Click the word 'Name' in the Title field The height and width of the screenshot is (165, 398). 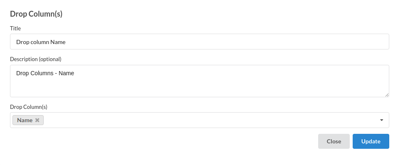coord(58,42)
